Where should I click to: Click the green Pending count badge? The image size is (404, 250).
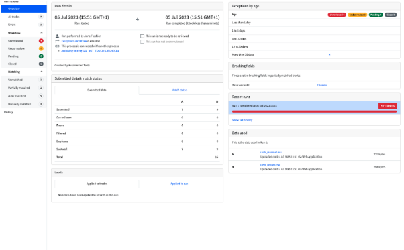click(x=41, y=56)
